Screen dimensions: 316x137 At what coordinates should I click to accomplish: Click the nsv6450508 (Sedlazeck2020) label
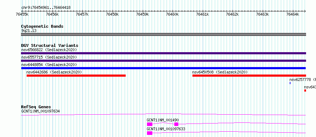(x=220, y=72)
